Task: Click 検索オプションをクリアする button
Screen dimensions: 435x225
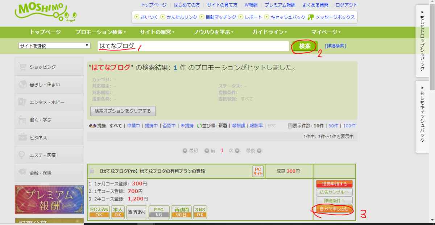Action: tap(123, 111)
